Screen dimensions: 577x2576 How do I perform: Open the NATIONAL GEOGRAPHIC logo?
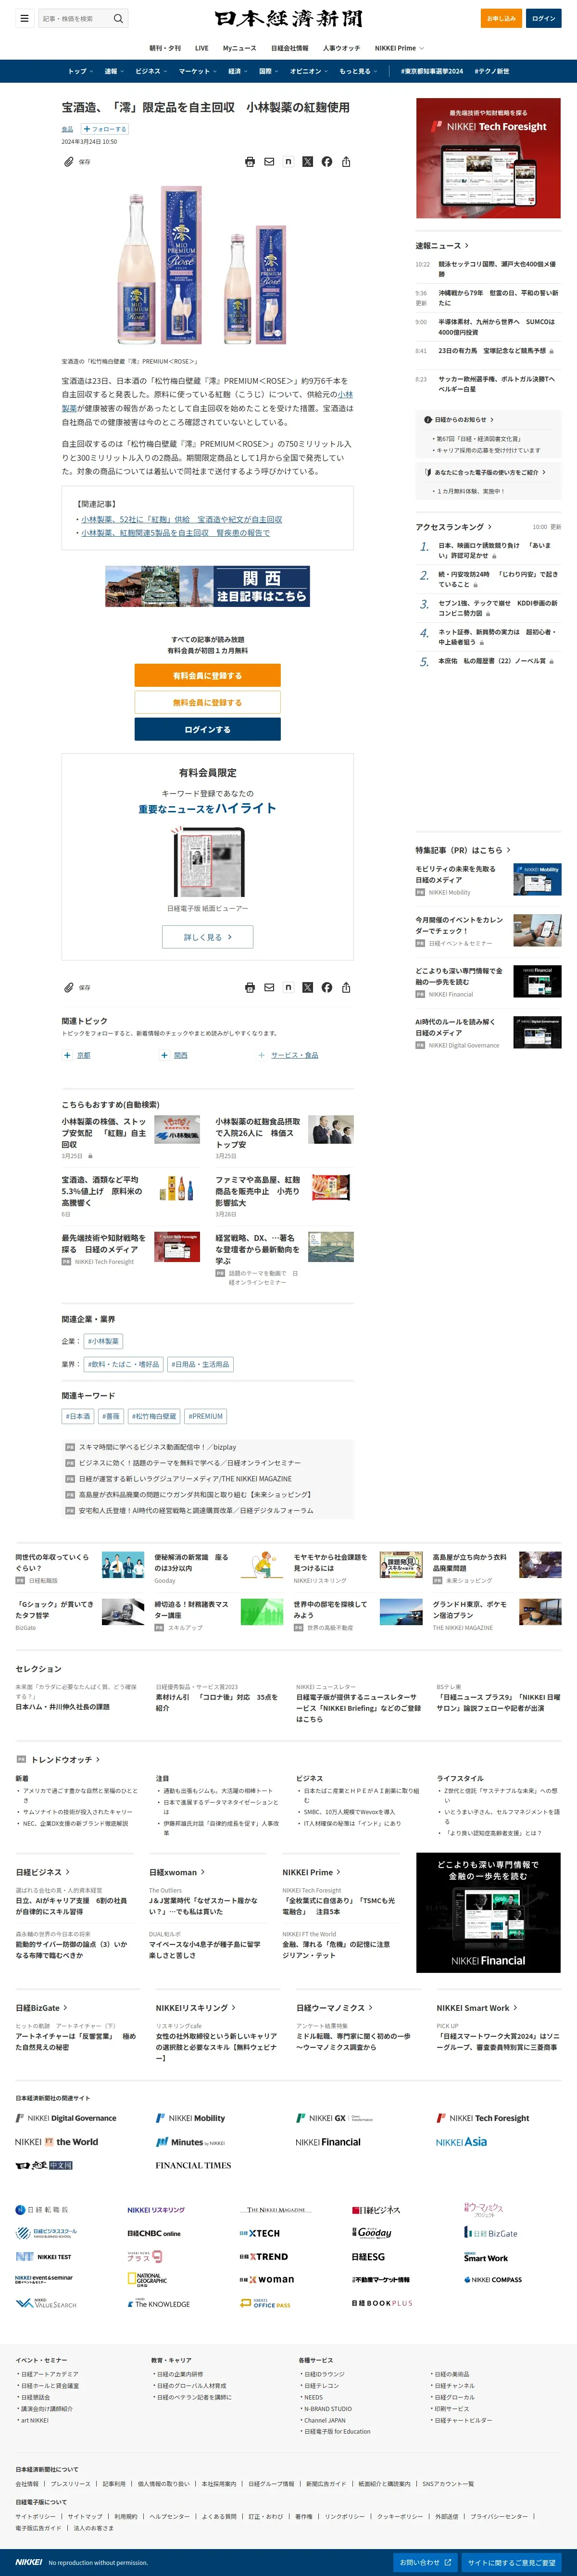pos(147,2280)
